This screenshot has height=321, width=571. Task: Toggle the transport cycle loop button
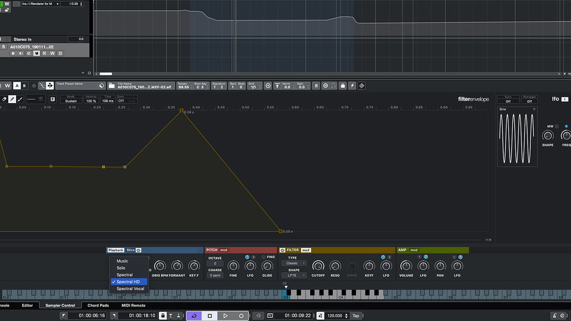(x=194, y=316)
